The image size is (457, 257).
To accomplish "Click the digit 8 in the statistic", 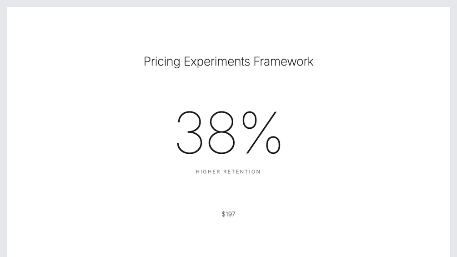I will [222, 133].
